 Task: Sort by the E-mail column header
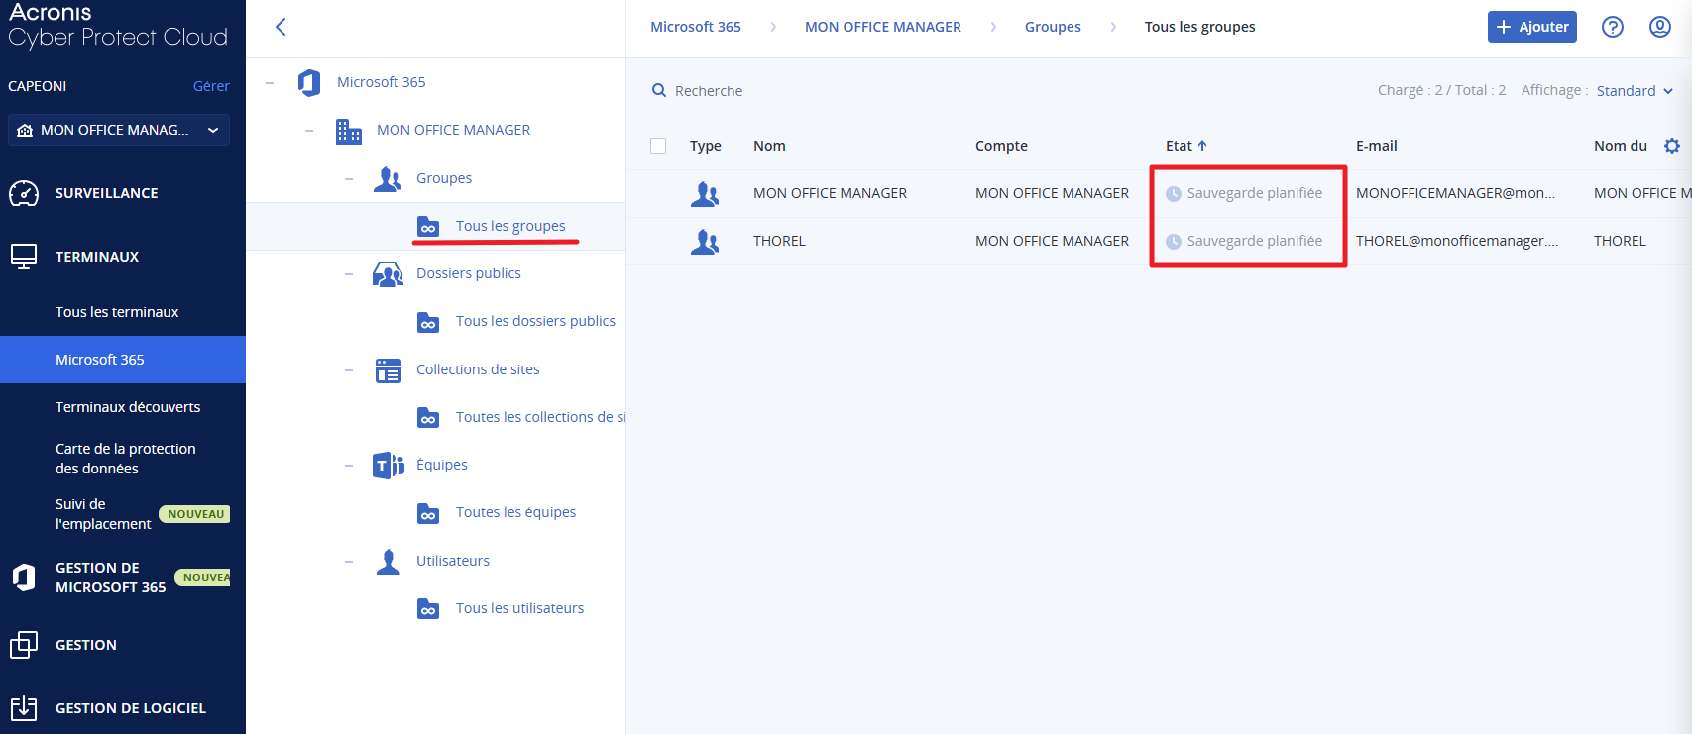(1377, 146)
